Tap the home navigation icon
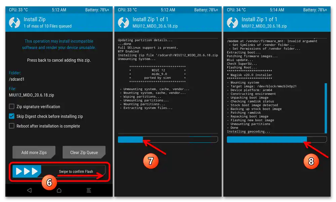The height and width of the screenshot is (202, 336). coord(59,190)
